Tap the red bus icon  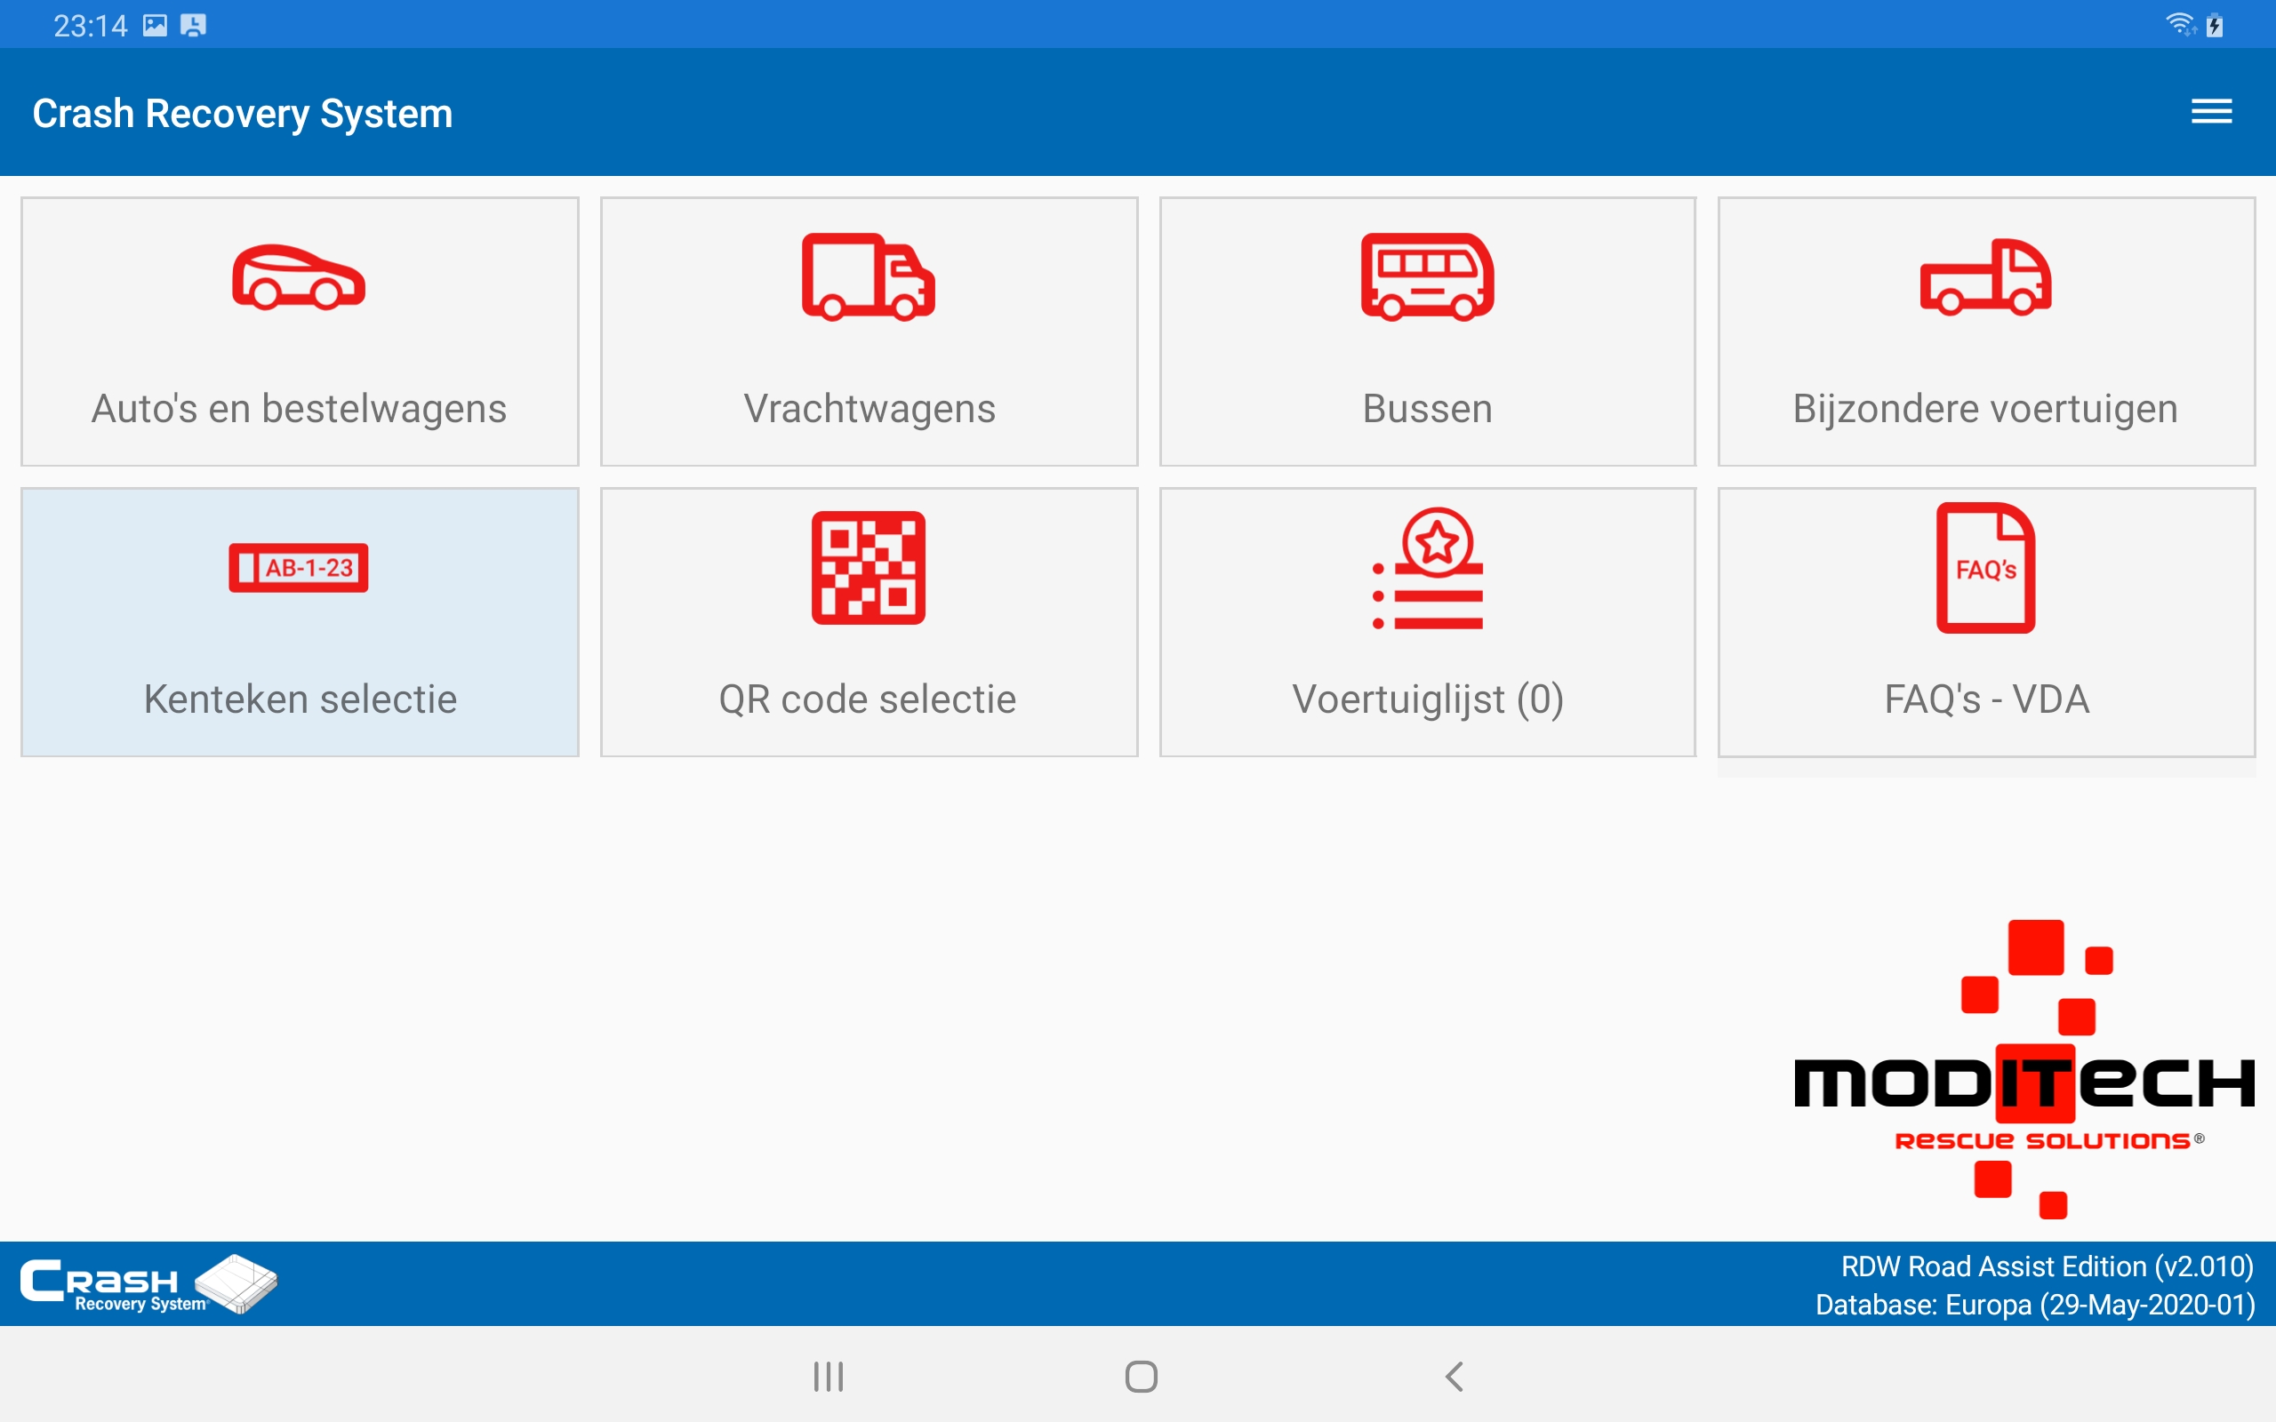click(1427, 277)
